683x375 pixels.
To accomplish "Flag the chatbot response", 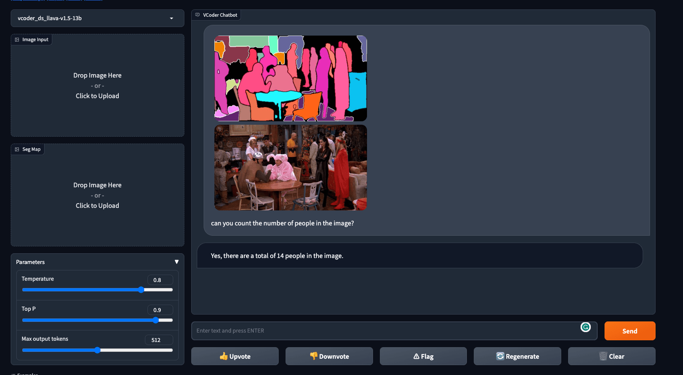I will pyautogui.click(x=423, y=356).
